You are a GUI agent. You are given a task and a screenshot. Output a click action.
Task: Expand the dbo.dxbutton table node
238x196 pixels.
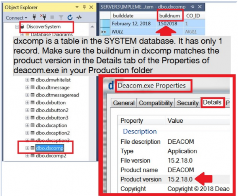coord(27,103)
